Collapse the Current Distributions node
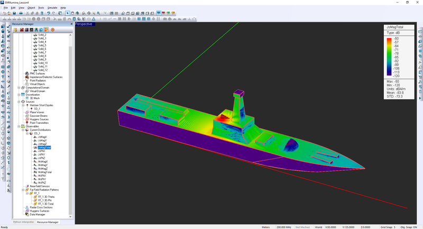The image size is (423, 229). pos(23,130)
